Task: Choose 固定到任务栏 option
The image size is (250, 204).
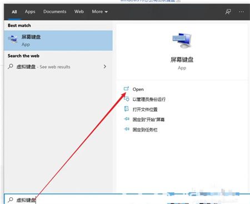Action: click(x=145, y=130)
